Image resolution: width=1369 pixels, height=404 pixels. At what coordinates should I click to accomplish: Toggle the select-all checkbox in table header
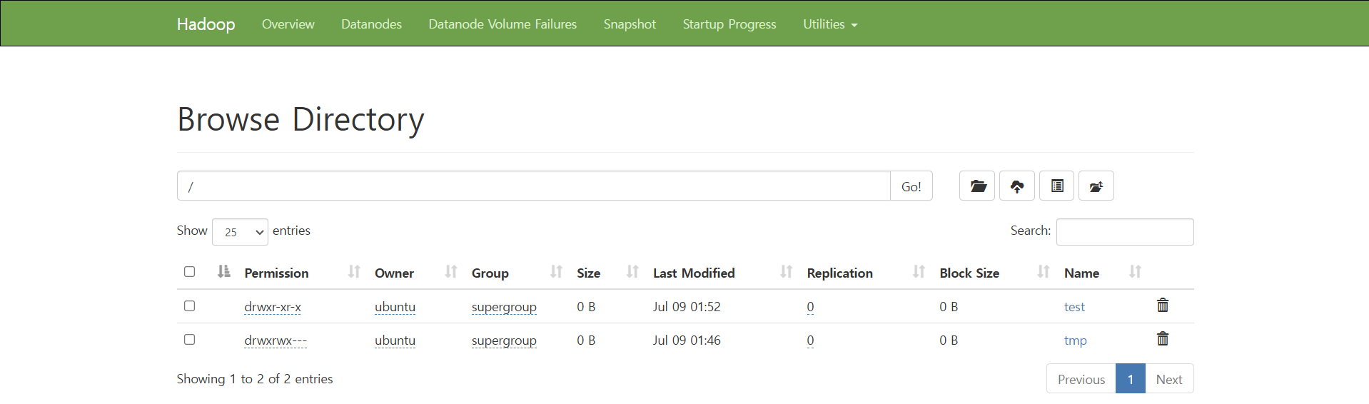pyautogui.click(x=189, y=272)
